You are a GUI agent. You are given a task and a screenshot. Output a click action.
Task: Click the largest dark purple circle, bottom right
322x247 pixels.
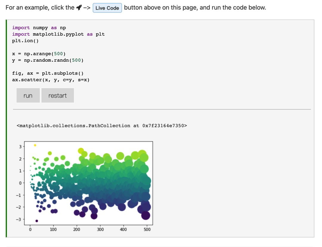(145, 215)
